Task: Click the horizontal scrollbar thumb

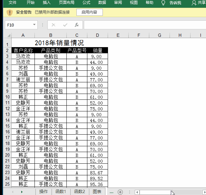Action: 156,192
